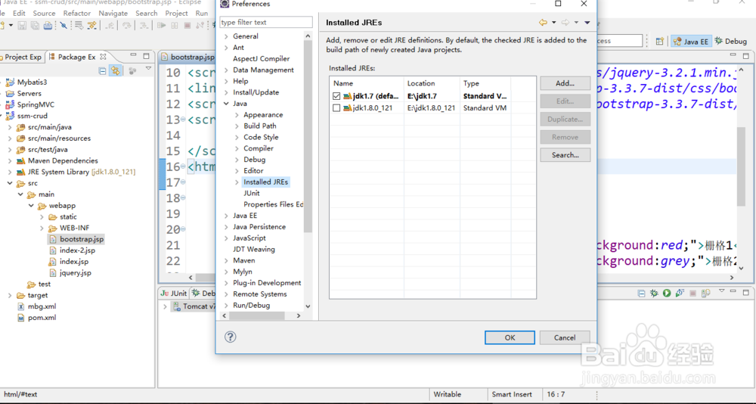Switch to the Java EE perspective
The height and width of the screenshot is (404, 756).
coord(691,42)
